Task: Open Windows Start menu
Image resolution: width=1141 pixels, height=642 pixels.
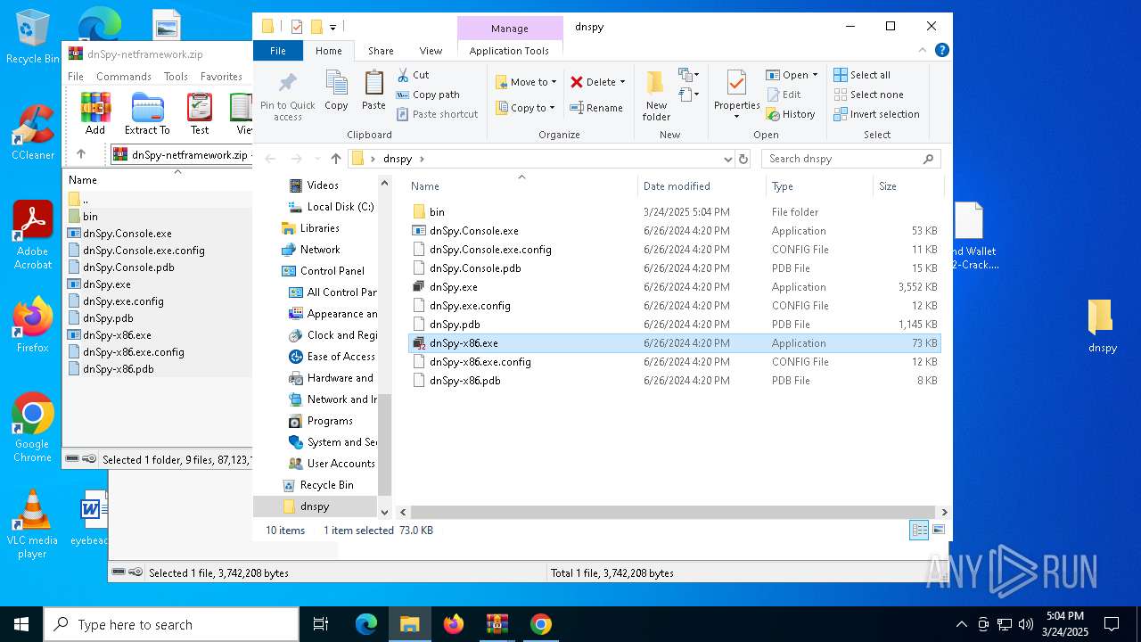Action: 21,624
